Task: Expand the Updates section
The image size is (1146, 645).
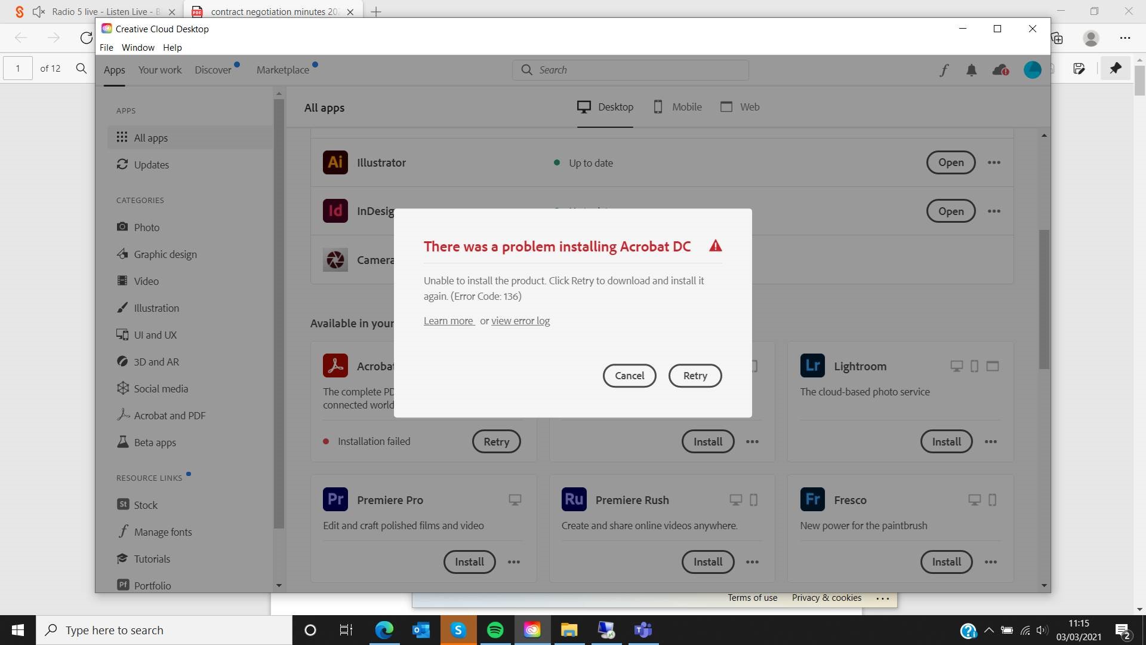Action: pos(151,164)
